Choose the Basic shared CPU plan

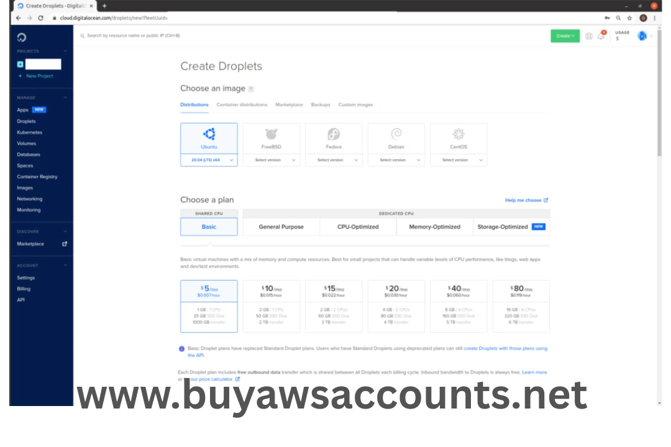coord(209,227)
